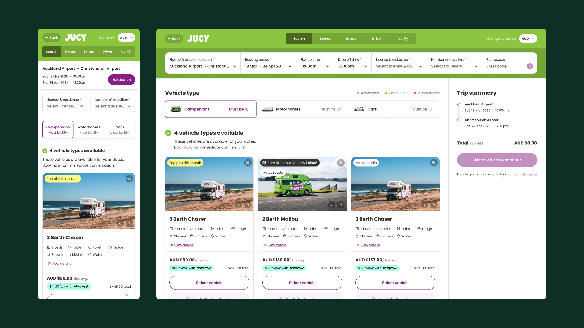Open Pick up time 10:00am dropdown
Image resolution: width=584 pixels, height=328 pixels.
pyautogui.click(x=315, y=63)
